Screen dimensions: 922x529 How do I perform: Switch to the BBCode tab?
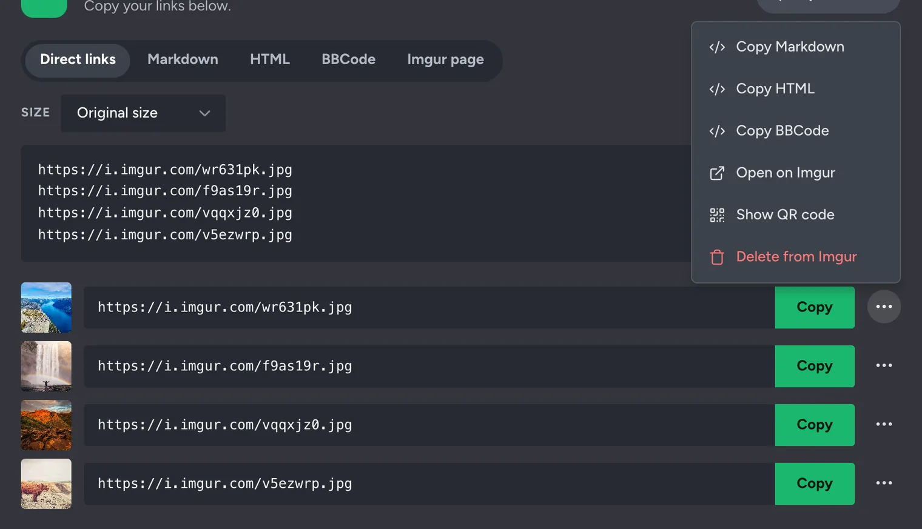348,59
